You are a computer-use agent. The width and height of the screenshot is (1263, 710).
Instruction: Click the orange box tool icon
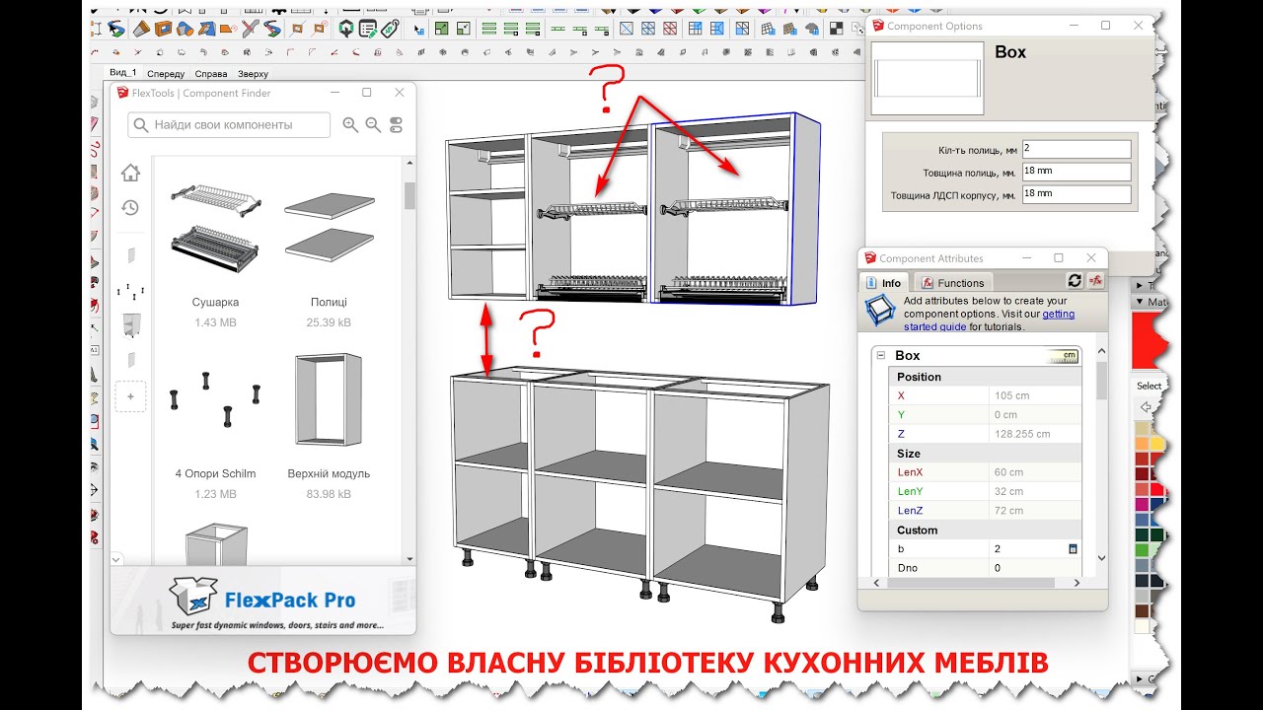pos(163,29)
